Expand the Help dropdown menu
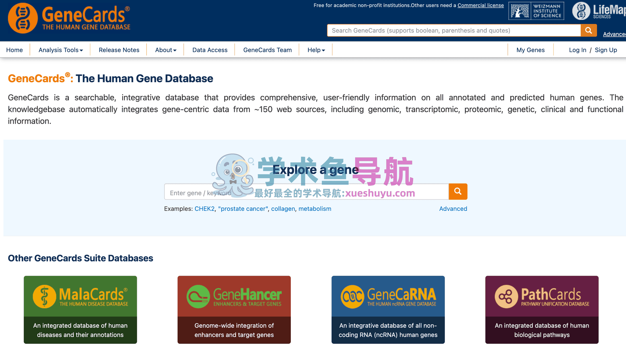 [x=316, y=50]
